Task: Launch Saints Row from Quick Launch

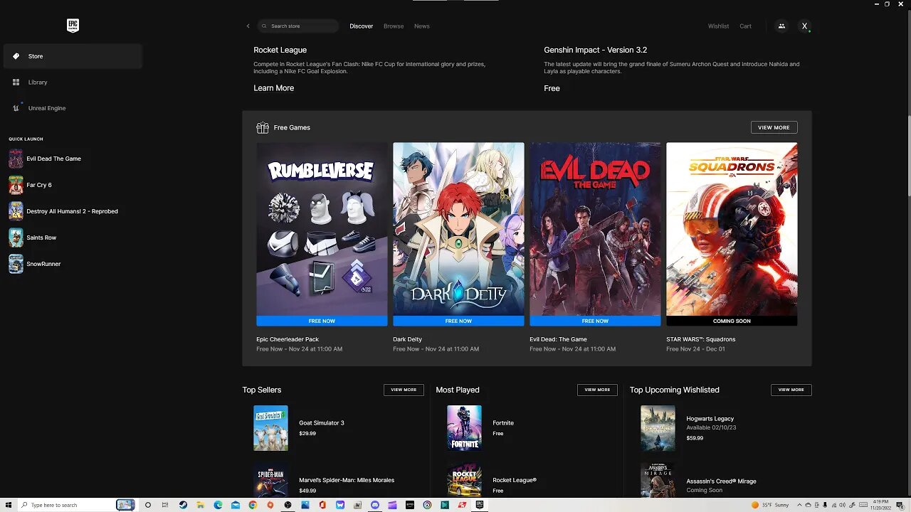Action: coord(32,238)
